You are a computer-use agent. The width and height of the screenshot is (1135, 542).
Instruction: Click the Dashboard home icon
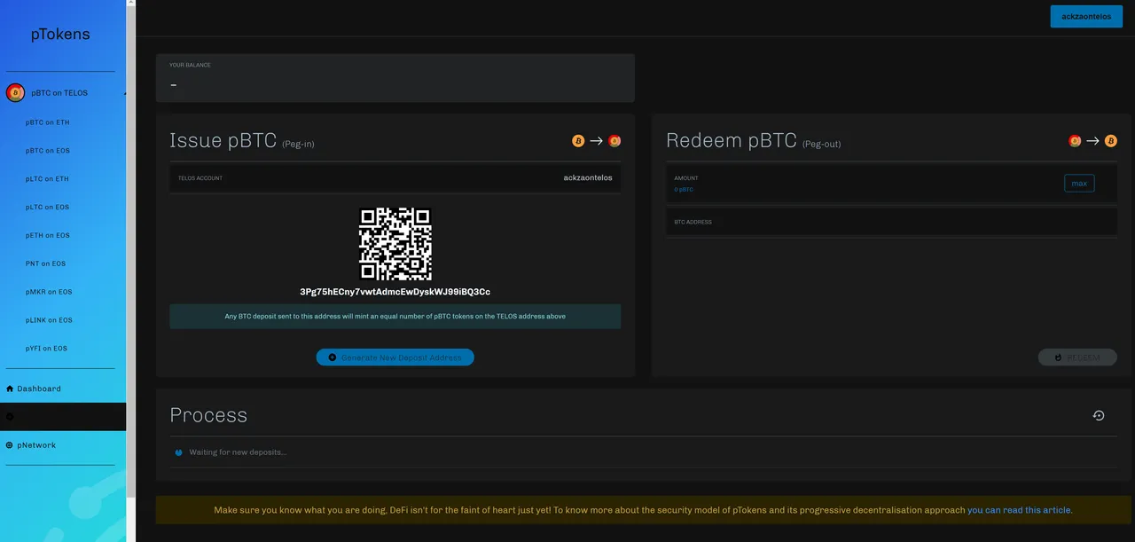coord(10,389)
